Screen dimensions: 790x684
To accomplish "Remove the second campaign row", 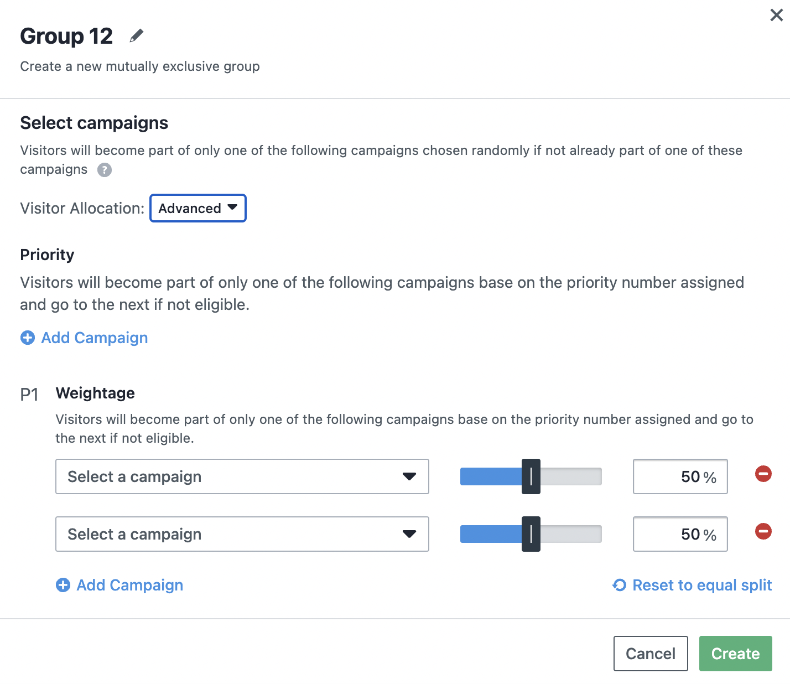I will tap(763, 531).
